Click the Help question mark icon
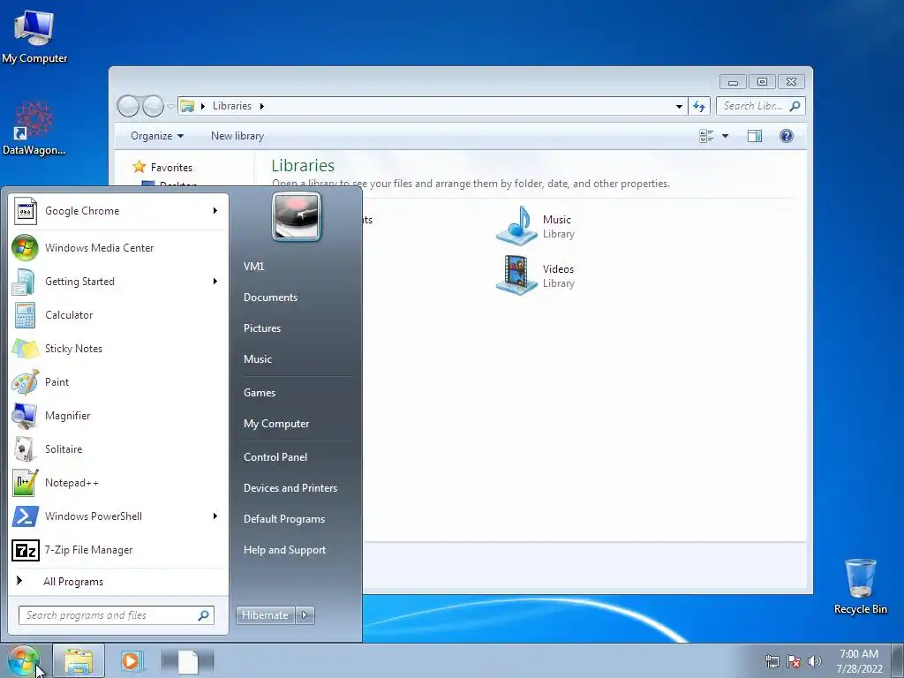The height and width of the screenshot is (678, 904). tap(787, 136)
